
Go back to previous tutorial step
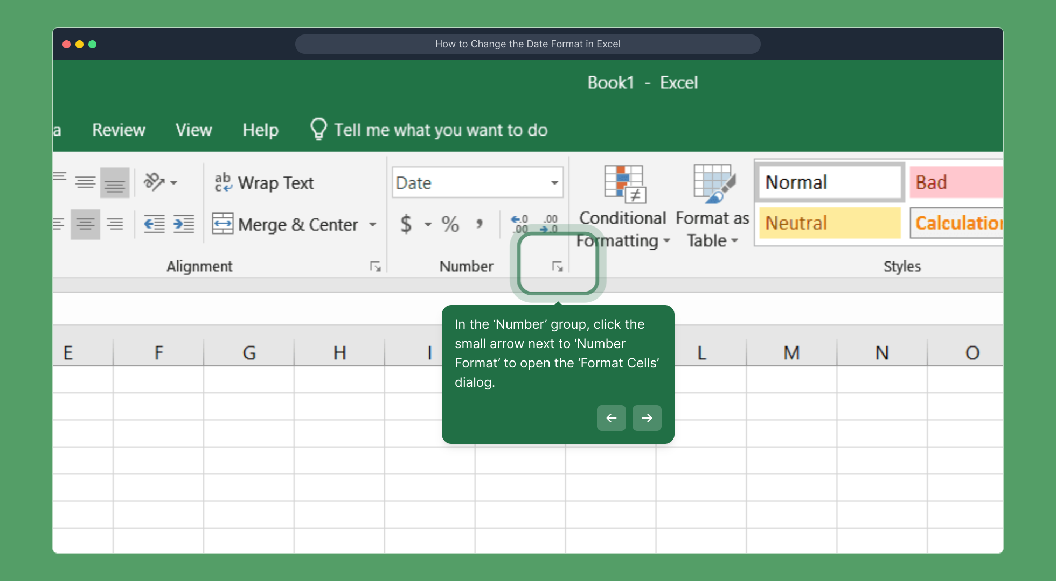pos(611,418)
